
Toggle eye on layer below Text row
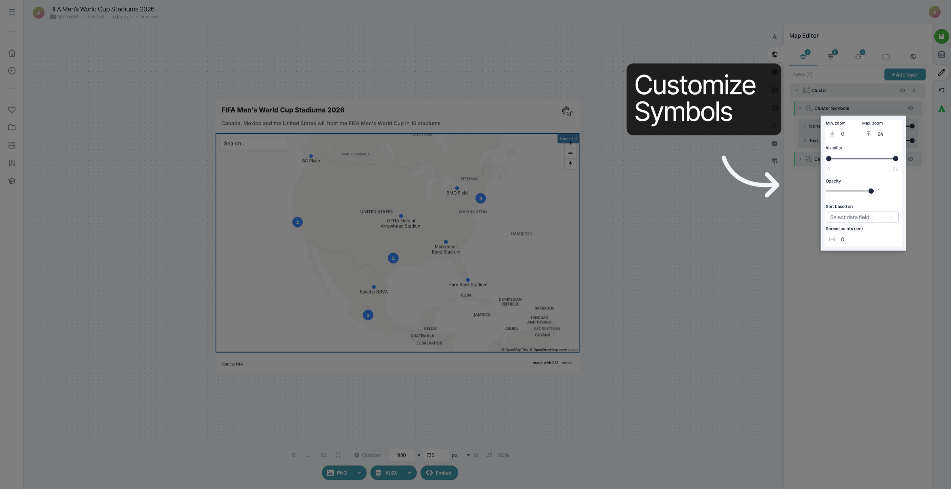point(911,159)
